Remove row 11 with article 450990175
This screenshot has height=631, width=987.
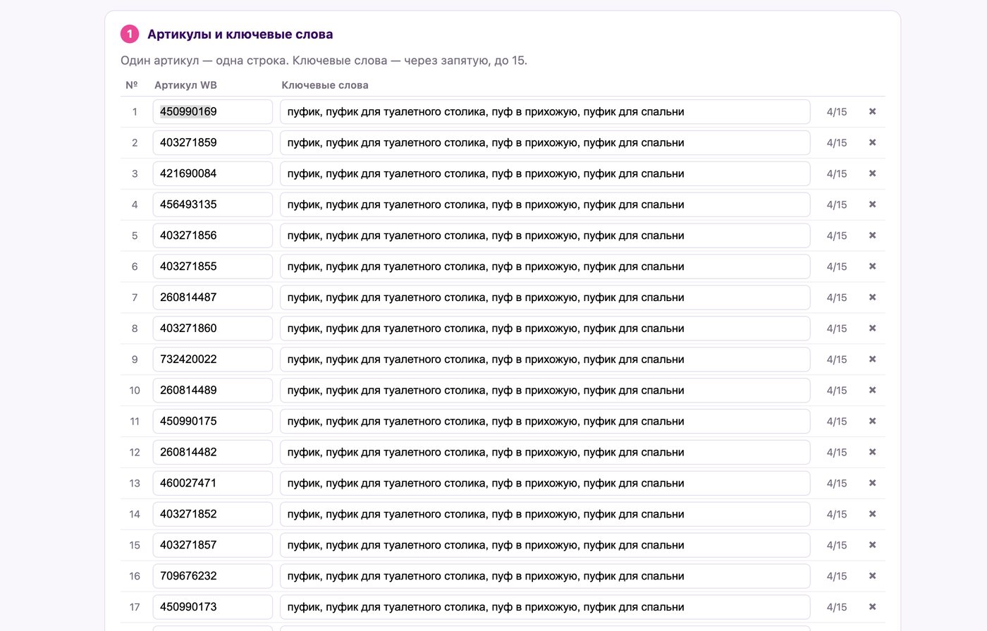click(872, 422)
